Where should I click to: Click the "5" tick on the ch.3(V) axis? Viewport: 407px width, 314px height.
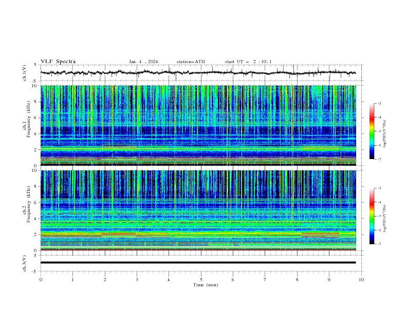35,255
